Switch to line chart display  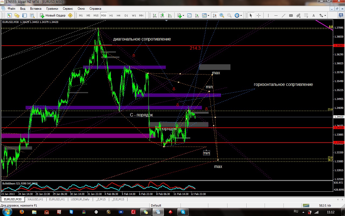coord(170,15)
